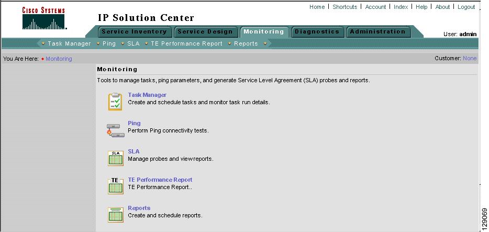Image resolution: width=489 pixels, height=232 pixels.
Task: Click 'Create and schedule reports.' description
Action: click(165, 215)
